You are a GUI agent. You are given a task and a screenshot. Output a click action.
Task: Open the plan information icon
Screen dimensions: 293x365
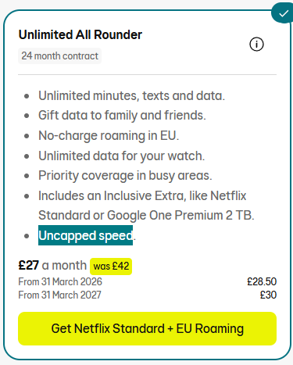256,45
